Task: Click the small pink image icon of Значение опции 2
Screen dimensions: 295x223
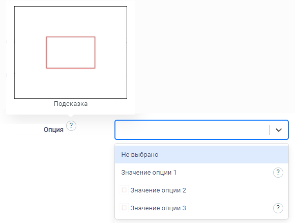Action: 124,190
